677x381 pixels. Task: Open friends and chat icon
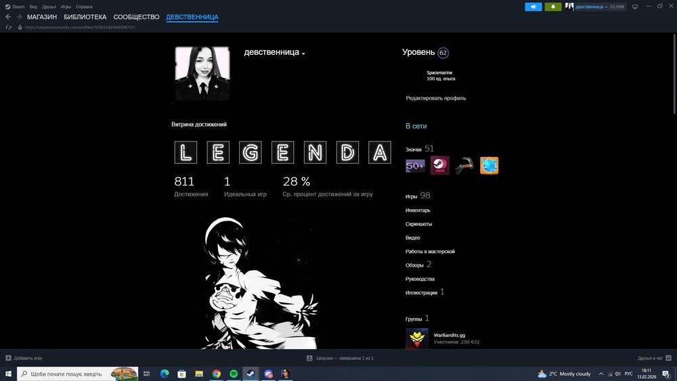pyautogui.click(x=668, y=358)
